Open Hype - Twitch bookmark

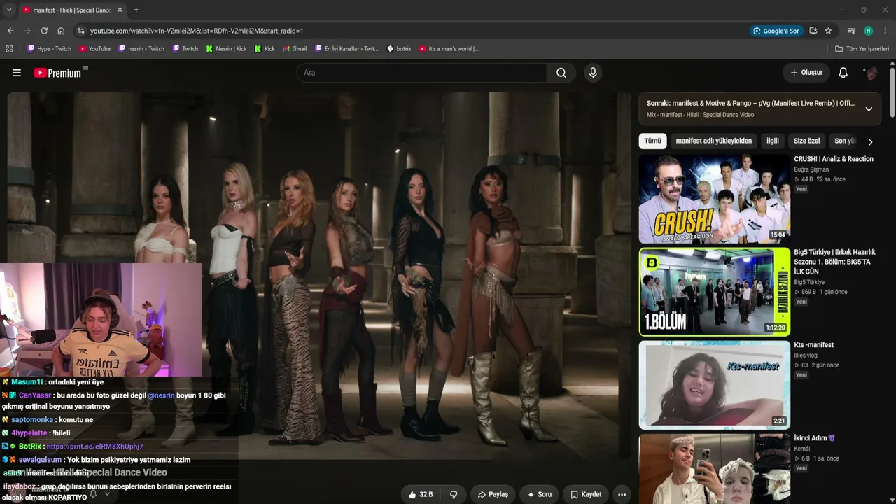pyautogui.click(x=49, y=49)
